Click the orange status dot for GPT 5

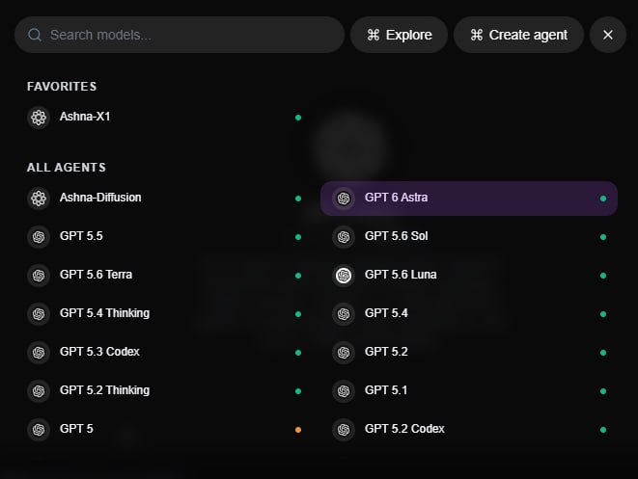click(298, 430)
